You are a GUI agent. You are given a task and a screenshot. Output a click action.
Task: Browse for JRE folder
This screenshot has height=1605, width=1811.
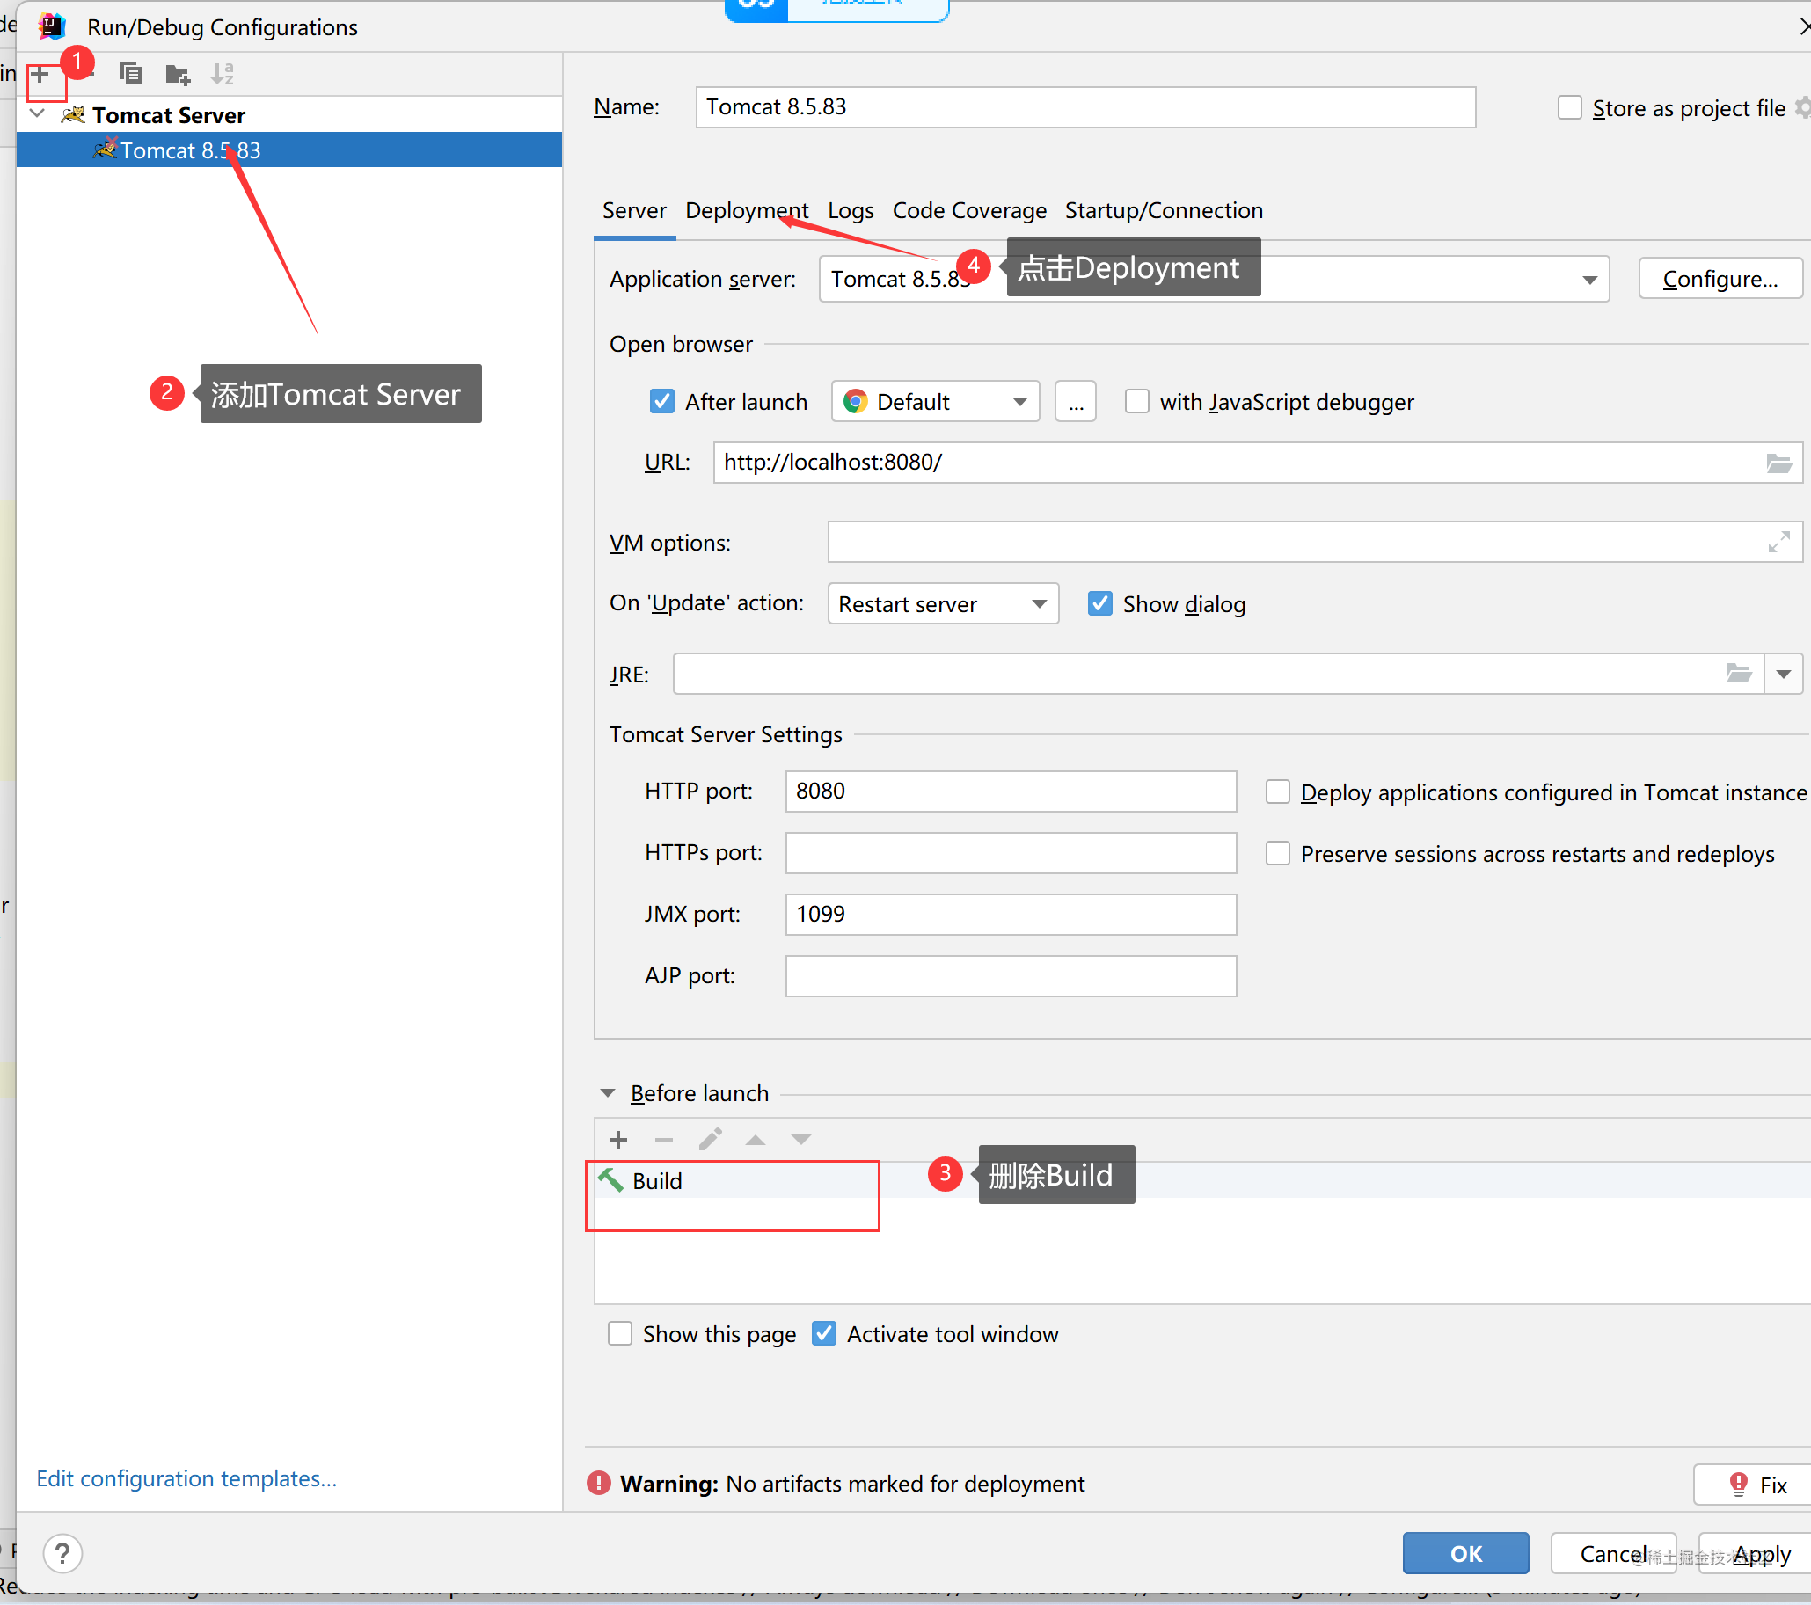pos(1738,674)
